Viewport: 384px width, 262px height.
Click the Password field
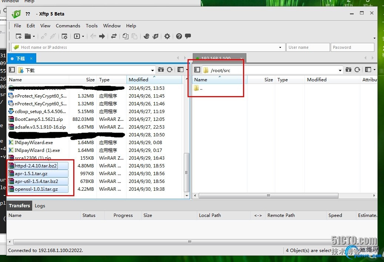pos(352,47)
